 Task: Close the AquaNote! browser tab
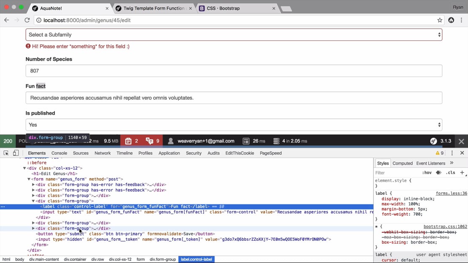107,8
